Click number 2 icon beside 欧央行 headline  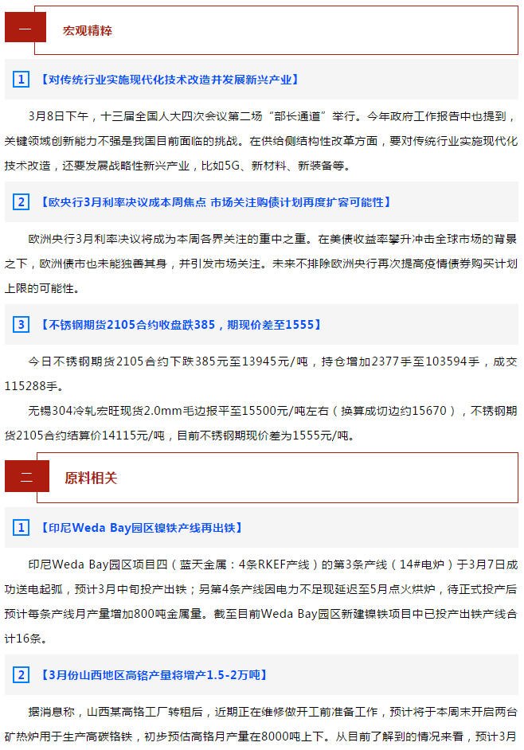(21, 202)
